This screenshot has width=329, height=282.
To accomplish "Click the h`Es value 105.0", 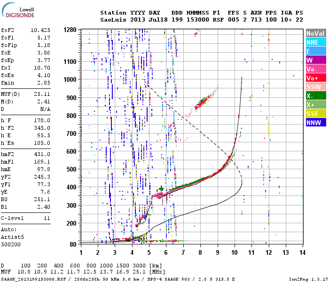I will coord(42,143).
